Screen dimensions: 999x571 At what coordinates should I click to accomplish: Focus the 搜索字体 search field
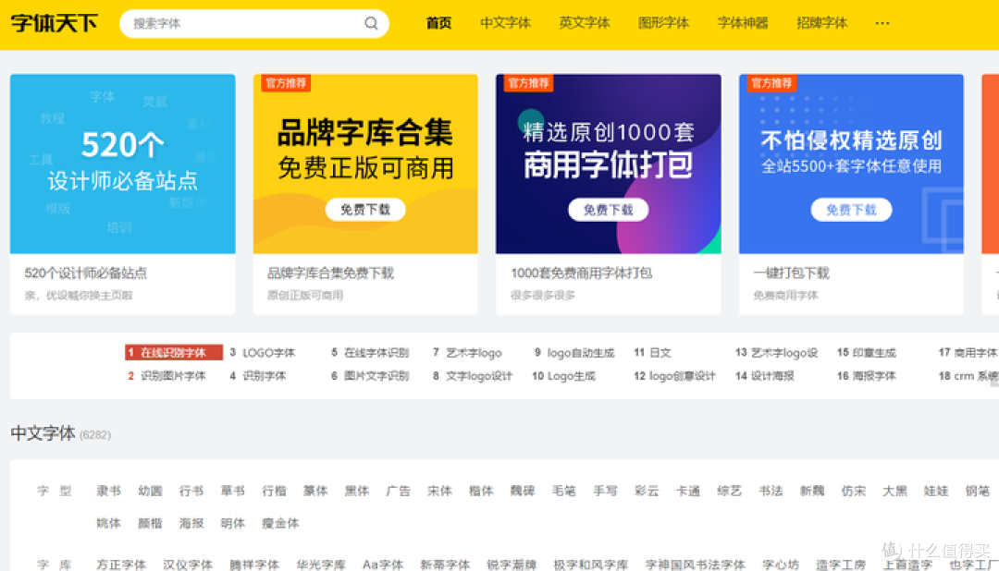click(253, 23)
